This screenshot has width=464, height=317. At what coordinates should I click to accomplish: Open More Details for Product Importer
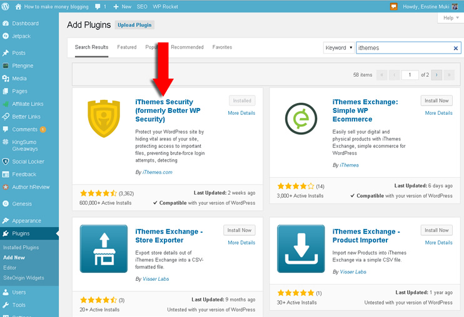click(x=438, y=243)
